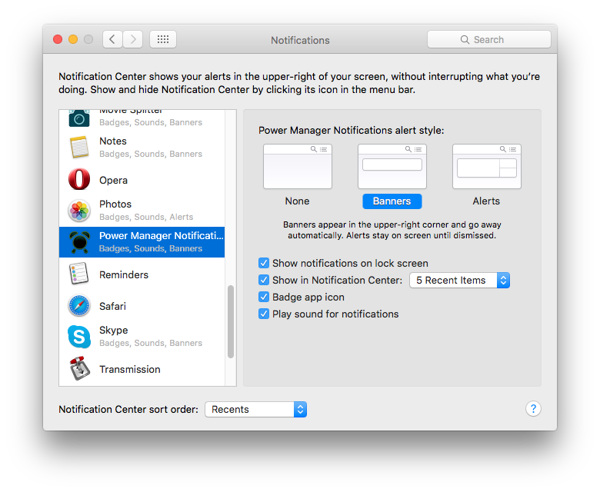Select the Banners style button
The height and width of the screenshot is (492, 600).
click(x=392, y=201)
